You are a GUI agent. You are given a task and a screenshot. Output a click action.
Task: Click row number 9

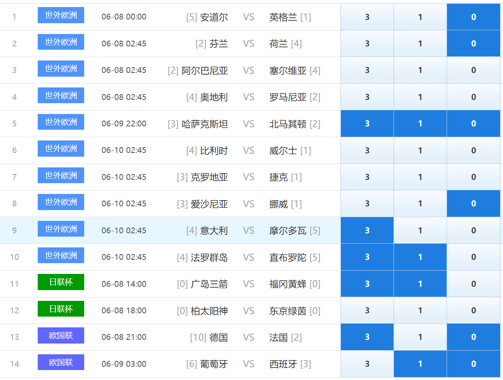pos(15,230)
